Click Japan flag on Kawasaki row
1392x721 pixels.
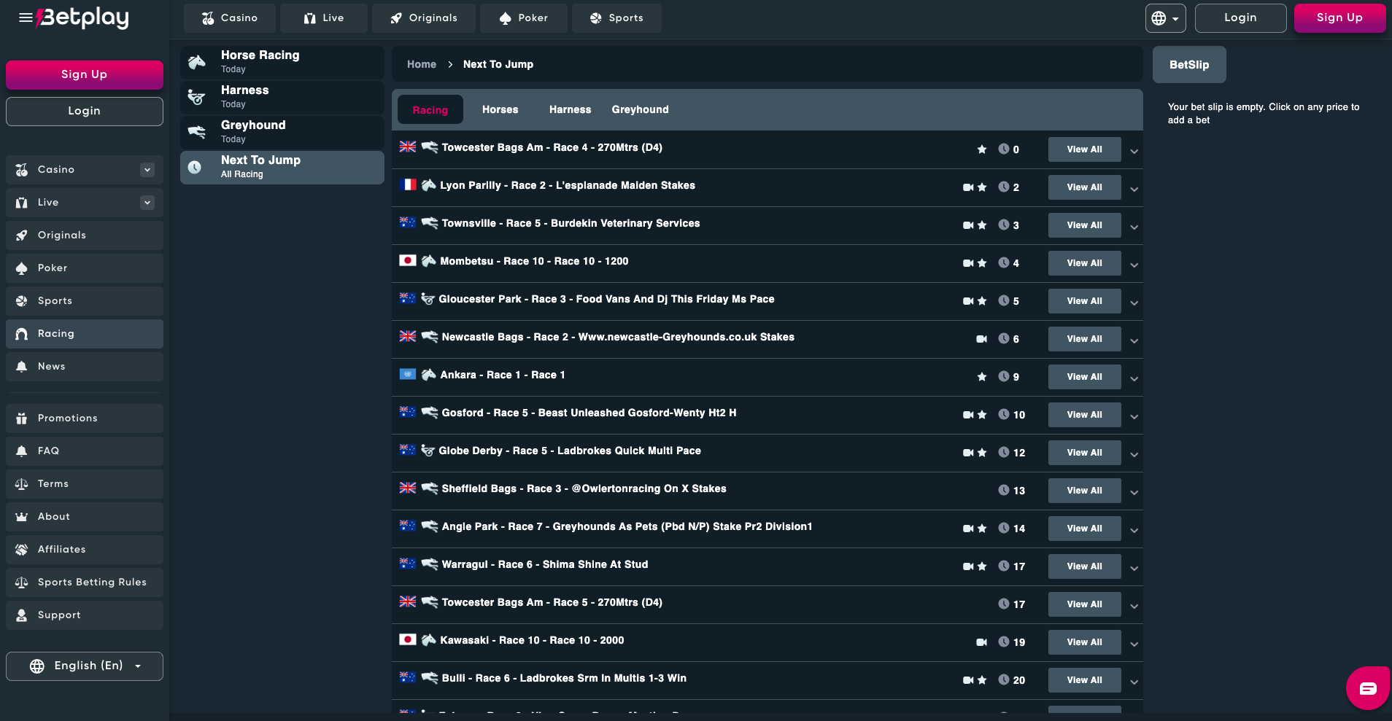[x=408, y=639]
